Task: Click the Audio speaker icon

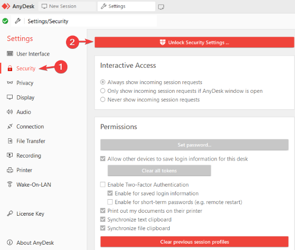Action: [10, 112]
